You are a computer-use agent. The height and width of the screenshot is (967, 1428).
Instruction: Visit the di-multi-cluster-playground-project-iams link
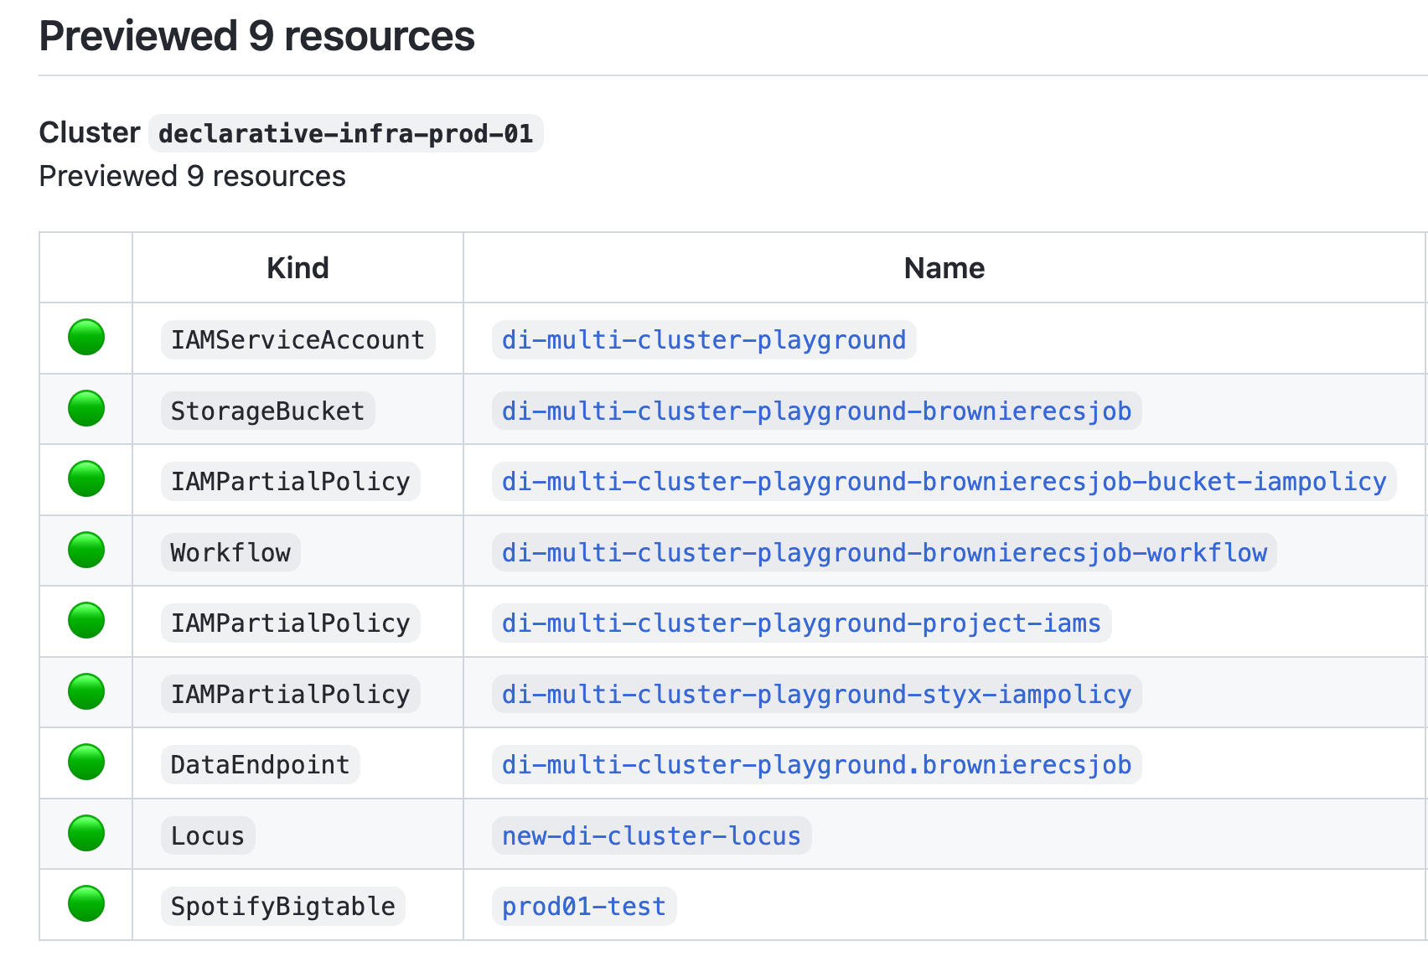click(801, 623)
